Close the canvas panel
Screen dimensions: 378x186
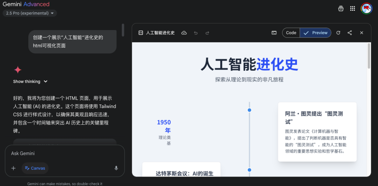[x=362, y=33]
